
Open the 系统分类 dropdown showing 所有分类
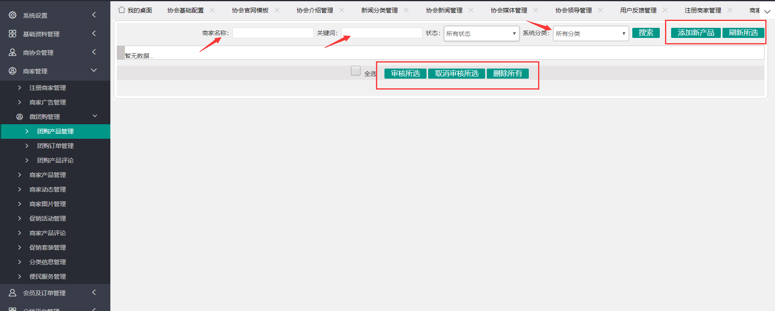(590, 33)
